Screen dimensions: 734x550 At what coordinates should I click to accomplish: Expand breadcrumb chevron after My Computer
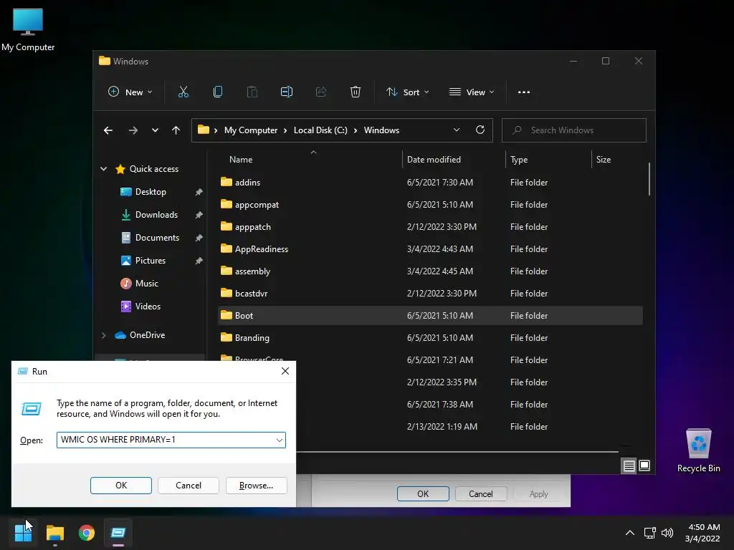pos(285,130)
